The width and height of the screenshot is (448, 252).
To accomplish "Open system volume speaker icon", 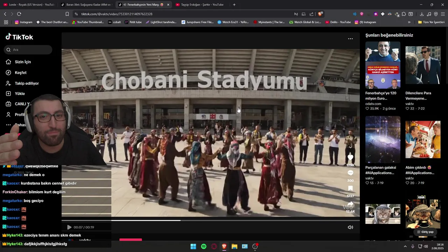I will click(426, 246).
